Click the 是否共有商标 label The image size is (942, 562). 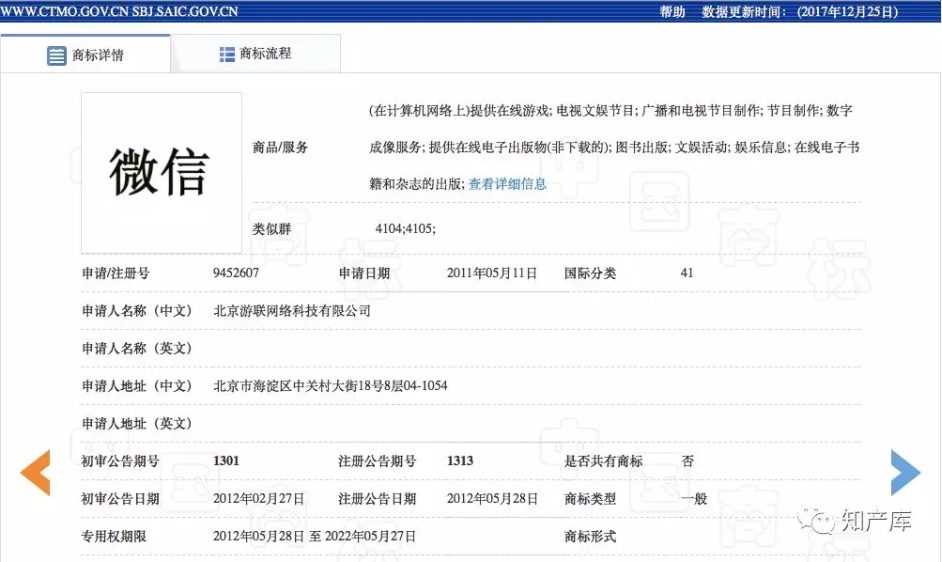point(603,461)
